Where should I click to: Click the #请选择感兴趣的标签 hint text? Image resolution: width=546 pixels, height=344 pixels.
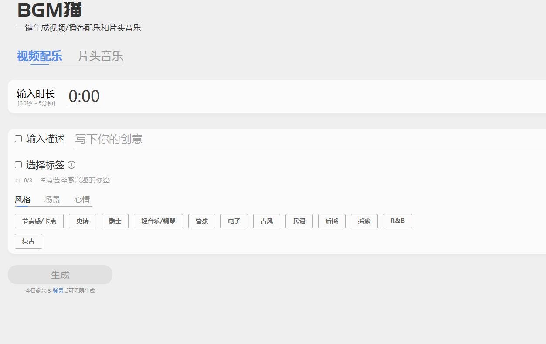[x=75, y=180]
